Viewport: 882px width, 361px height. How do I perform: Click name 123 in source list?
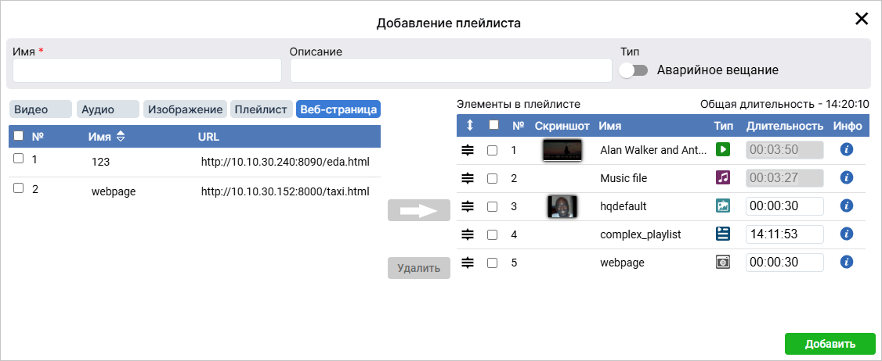coord(101,163)
